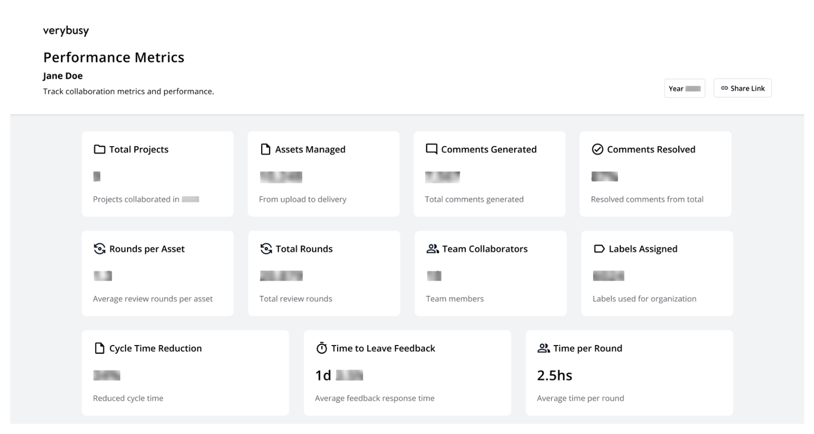Click the cycle icon beside Total Rounds

266,249
